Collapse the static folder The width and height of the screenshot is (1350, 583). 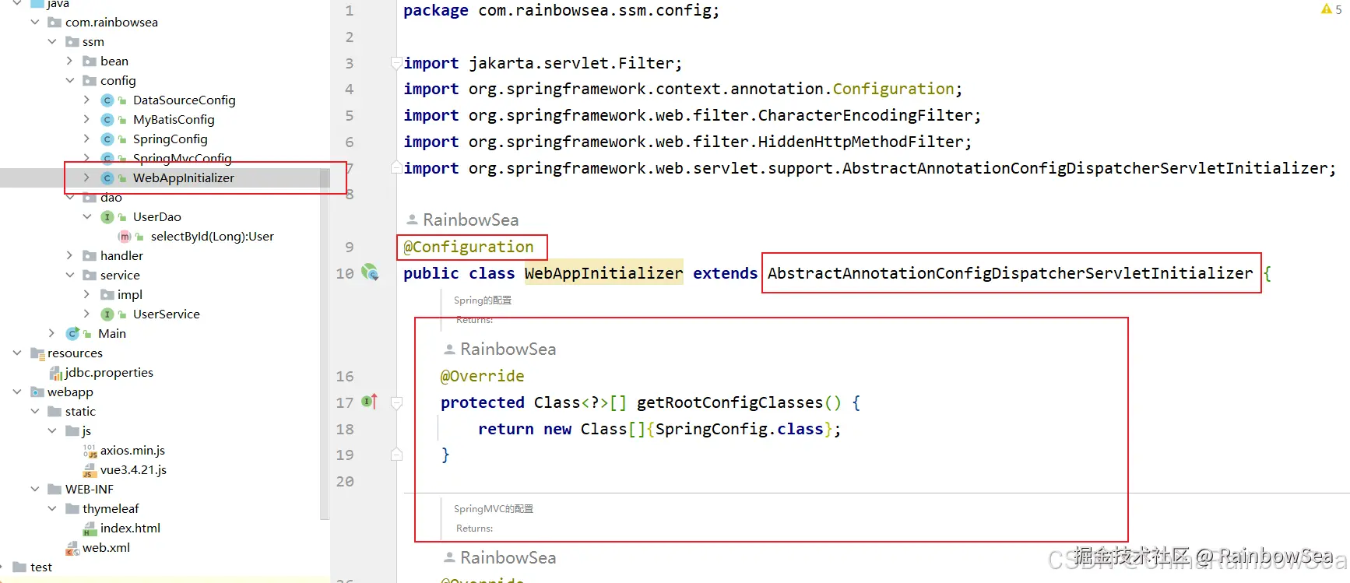pyautogui.click(x=35, y=411)
